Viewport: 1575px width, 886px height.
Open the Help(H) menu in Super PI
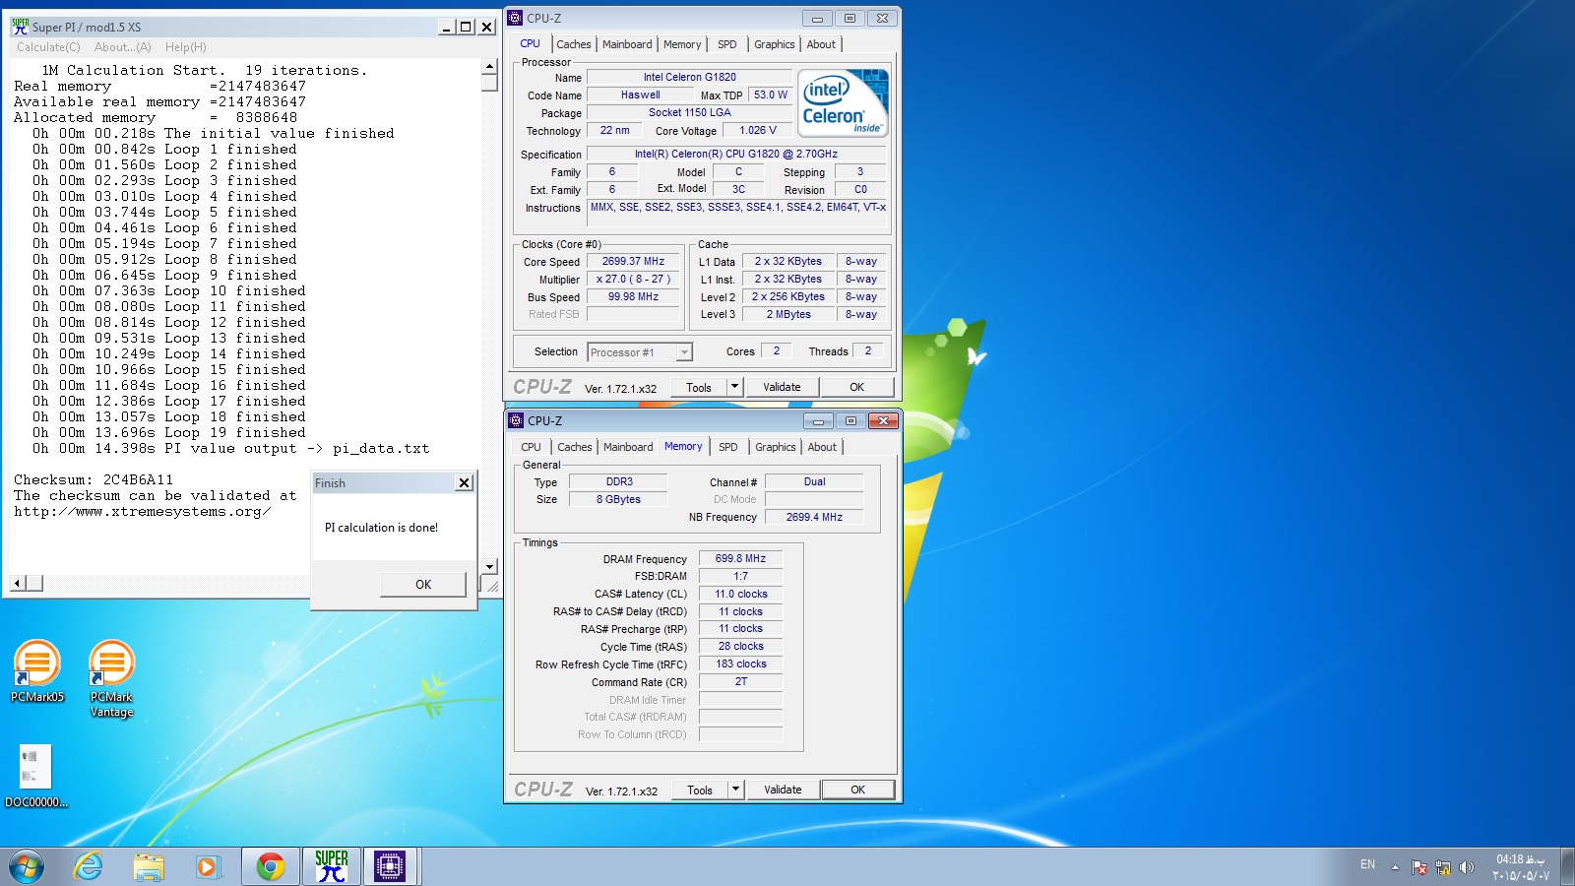[186, 47]
